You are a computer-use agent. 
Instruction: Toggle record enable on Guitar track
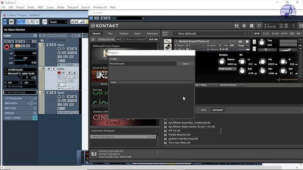[59, 73]
